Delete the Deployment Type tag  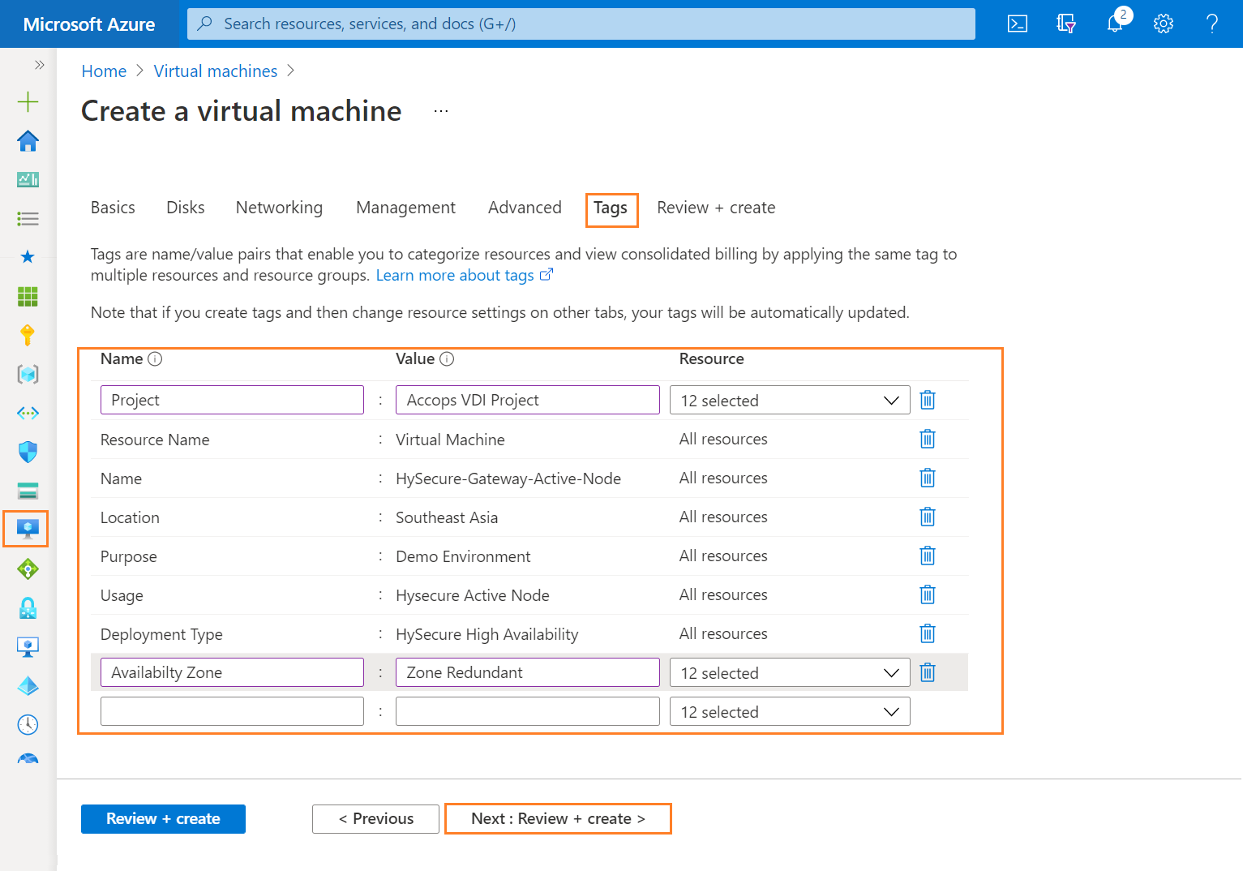[928, 633]
